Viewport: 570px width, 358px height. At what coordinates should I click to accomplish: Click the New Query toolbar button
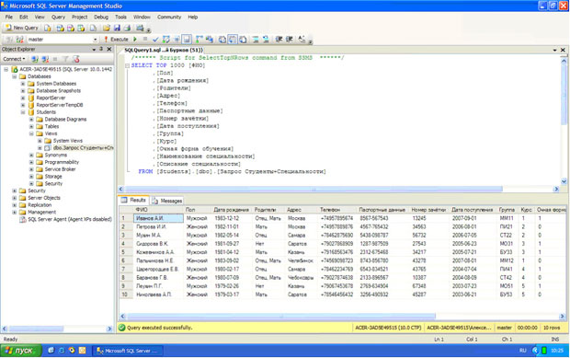22,28
